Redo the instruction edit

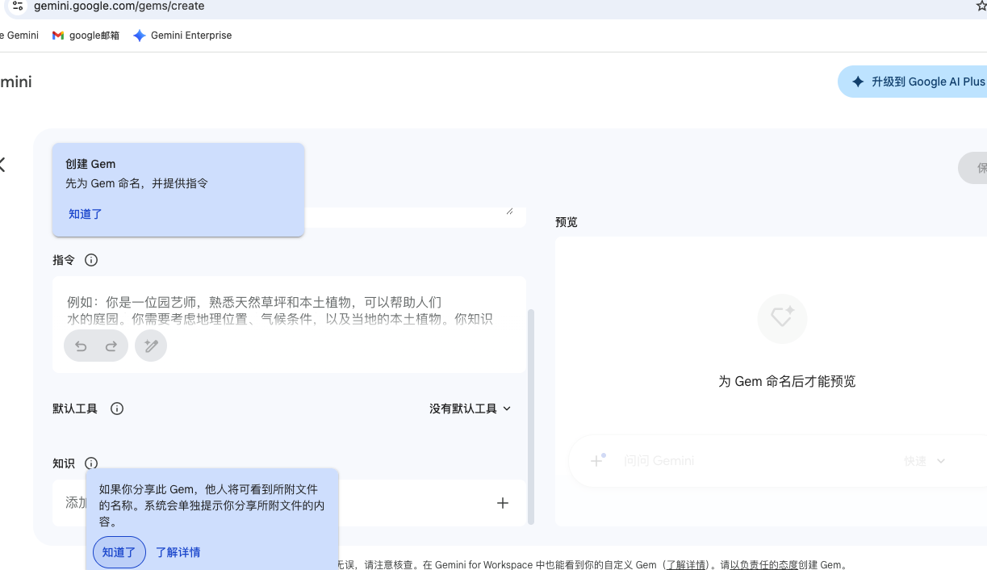coord(111,346)
